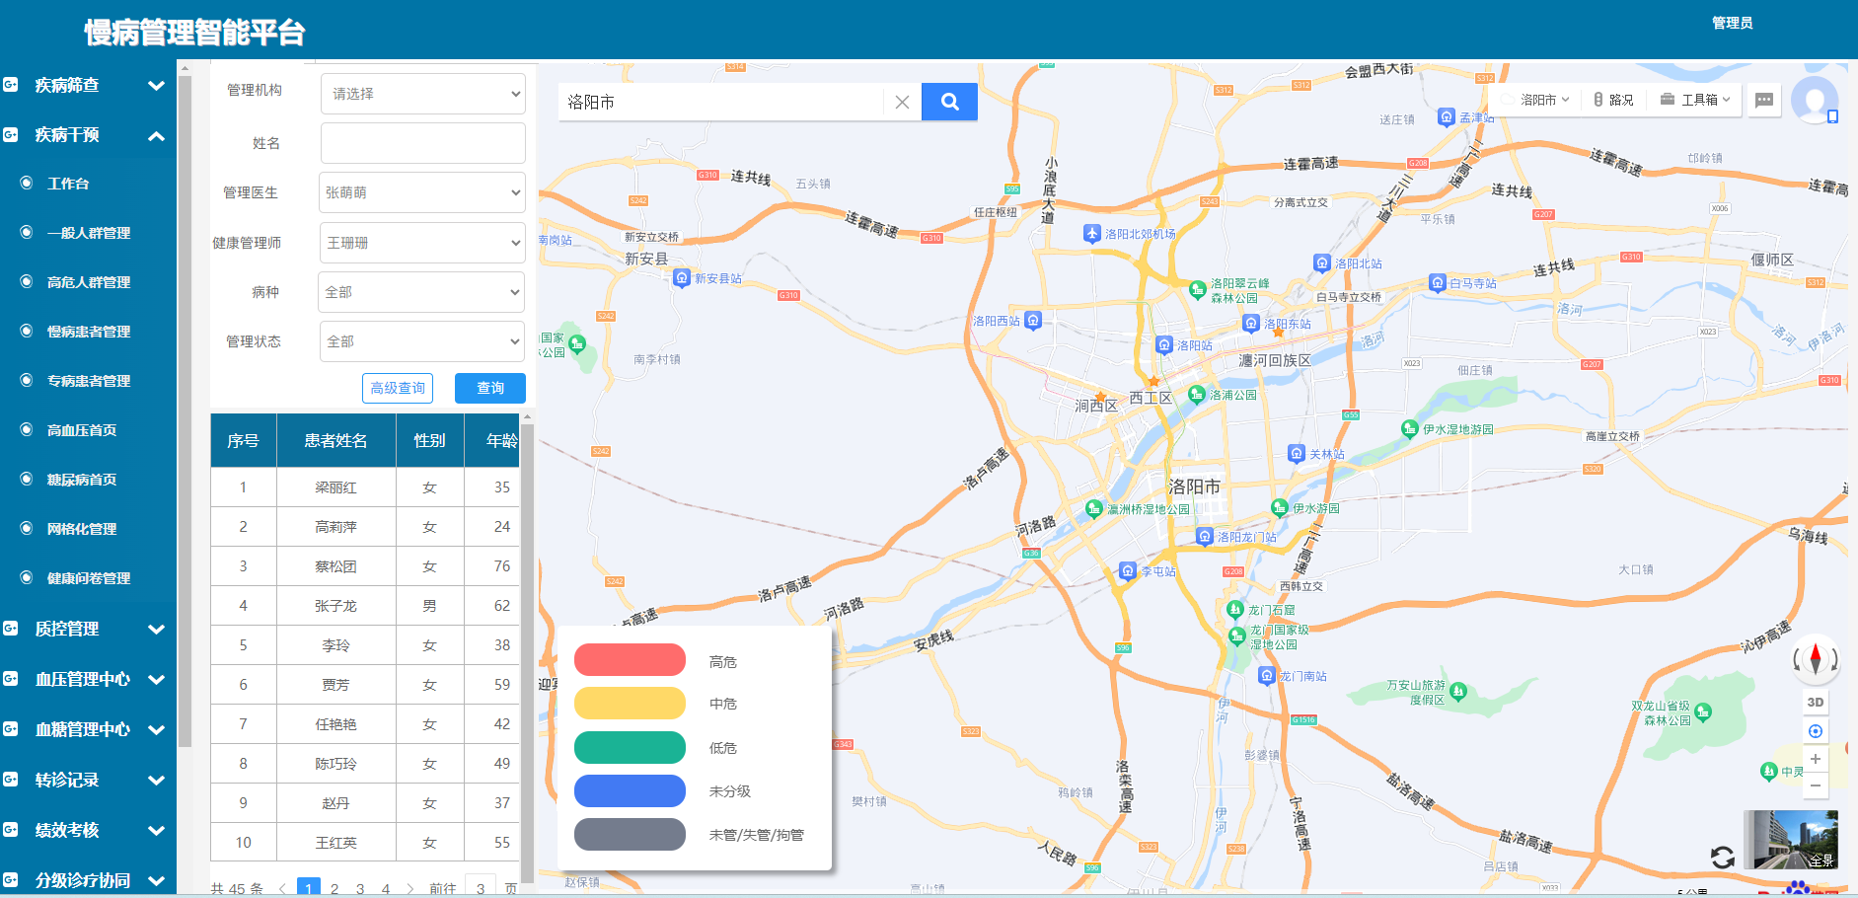Open the 管理状态 dropdown
Viewport: 1858px width, 898px height.
coord(422,341)
